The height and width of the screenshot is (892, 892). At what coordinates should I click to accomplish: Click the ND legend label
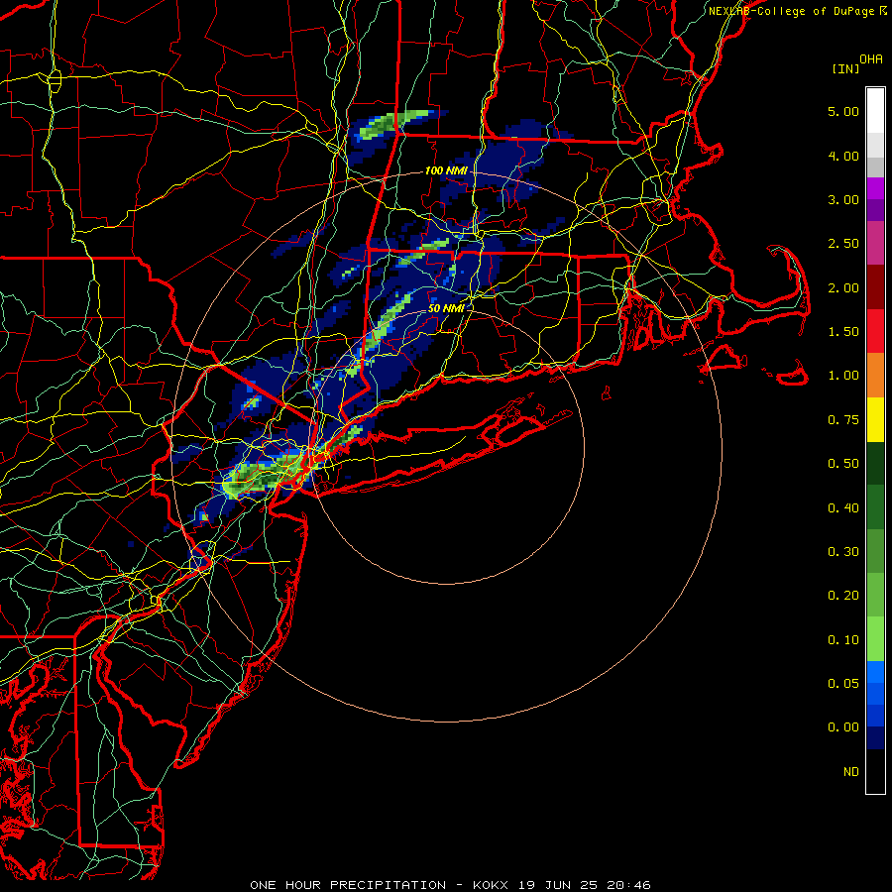[851, 772]
